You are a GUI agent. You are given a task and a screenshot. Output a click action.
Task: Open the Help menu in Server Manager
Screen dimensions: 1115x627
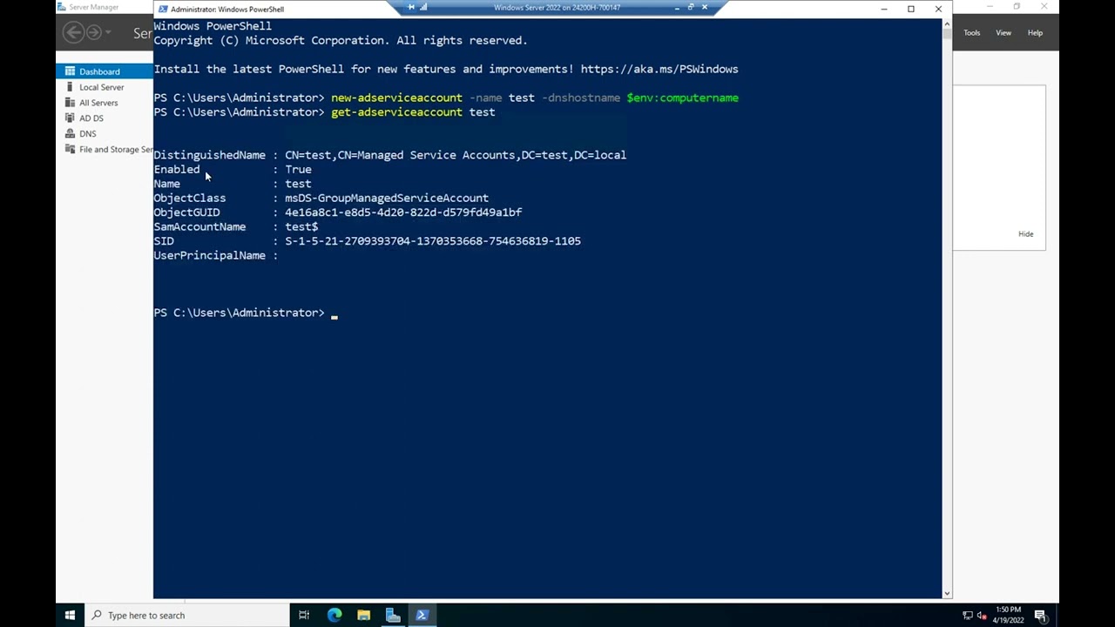click(x=1035, y=33)
